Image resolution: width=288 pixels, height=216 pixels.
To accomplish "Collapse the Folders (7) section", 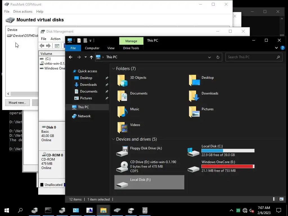I will tap(113, 69).
